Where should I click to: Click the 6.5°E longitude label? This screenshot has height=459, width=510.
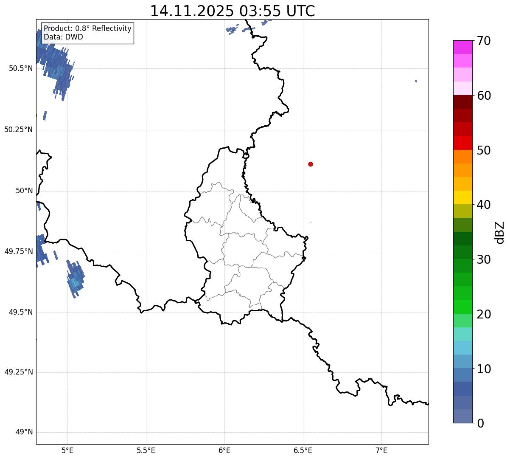point(303,451)
